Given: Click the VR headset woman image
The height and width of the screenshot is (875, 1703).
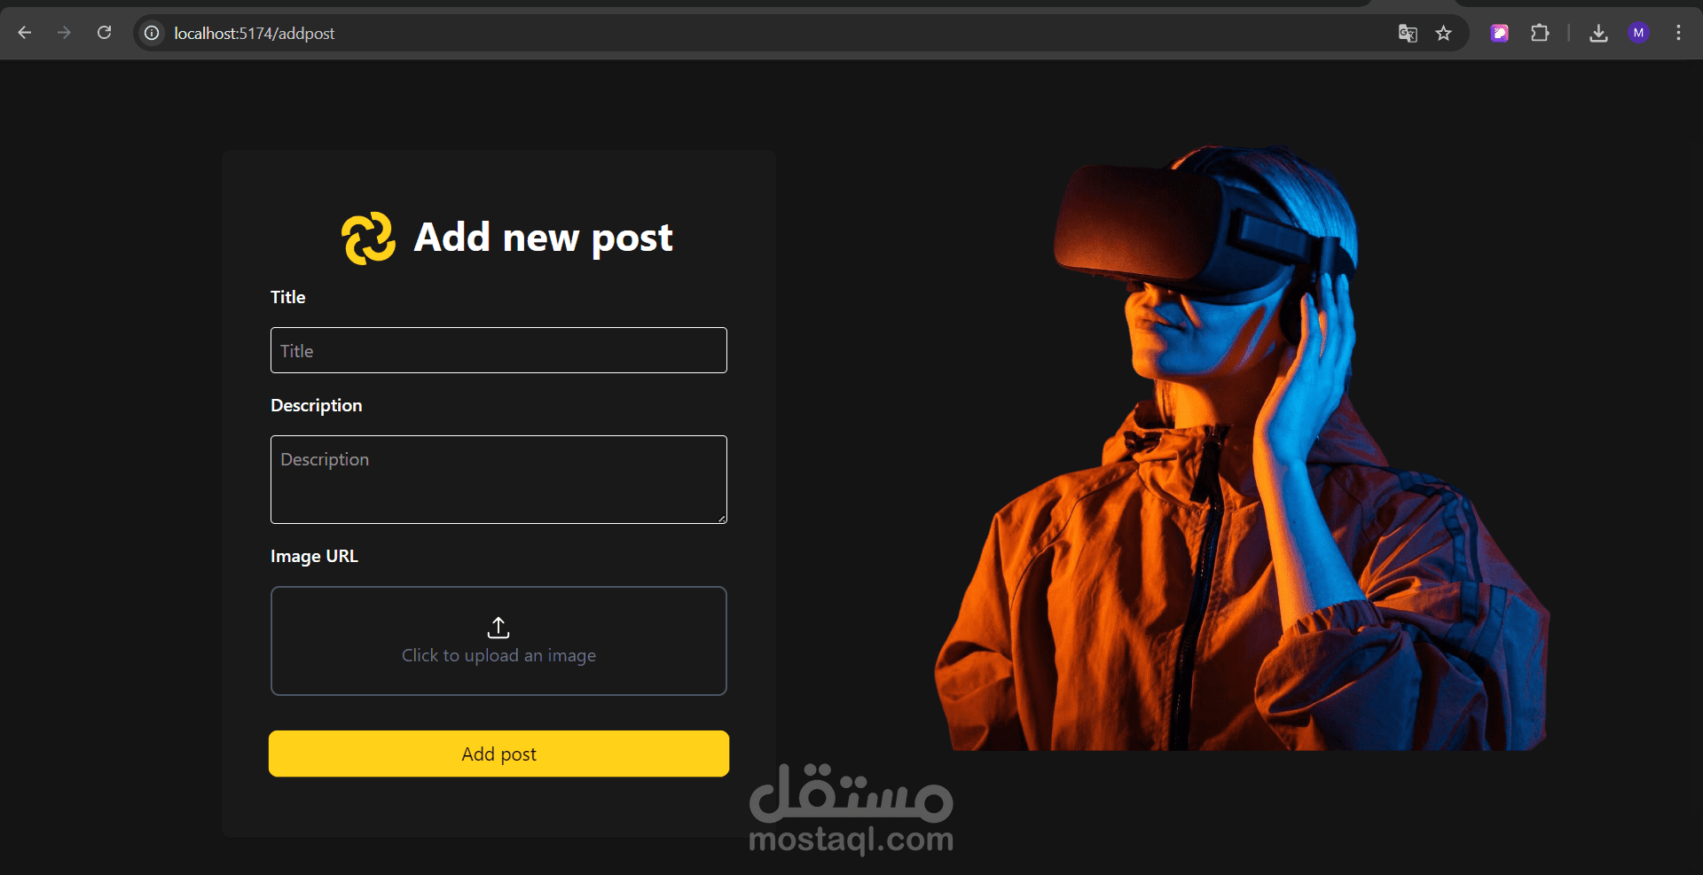Looking at the screenshot, I should pos(1242,448).
